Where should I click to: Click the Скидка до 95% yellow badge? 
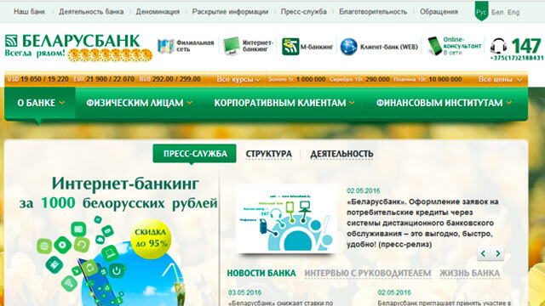pos(151,239)
